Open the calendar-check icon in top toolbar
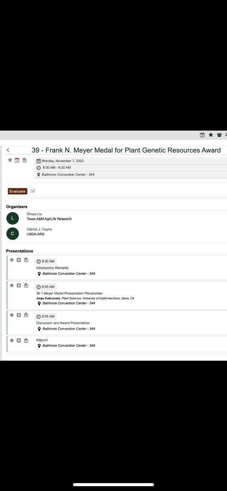227x491 pixels. click(202, 135)
